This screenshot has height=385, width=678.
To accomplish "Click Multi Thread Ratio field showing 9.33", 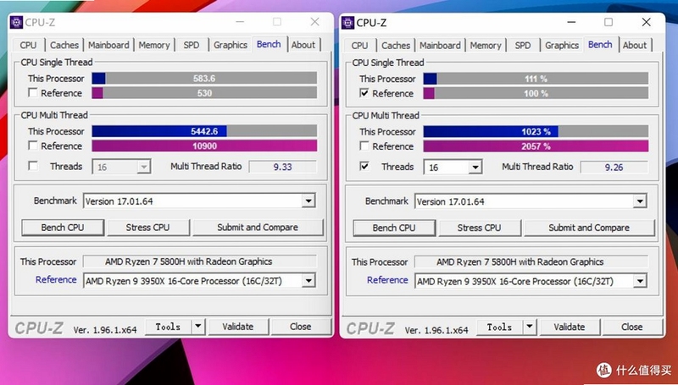I will [x=283, y=167].
